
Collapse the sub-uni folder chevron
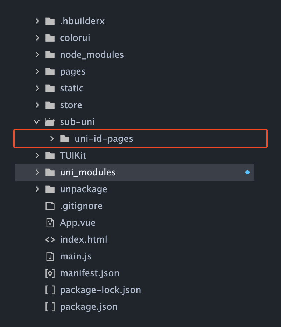click(37, 121)
